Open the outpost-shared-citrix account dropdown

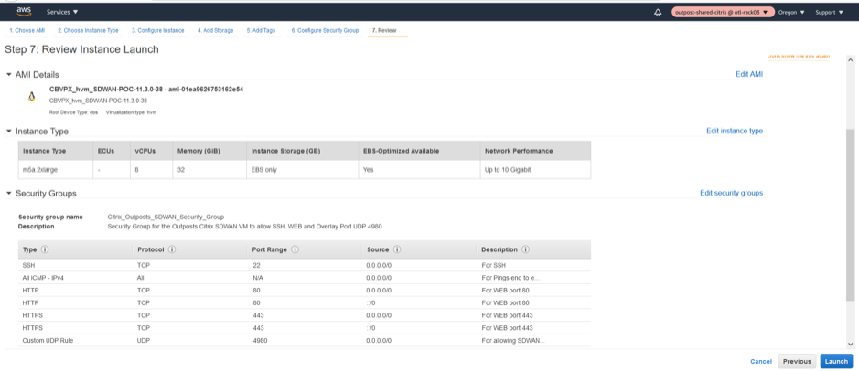point(722,12)
